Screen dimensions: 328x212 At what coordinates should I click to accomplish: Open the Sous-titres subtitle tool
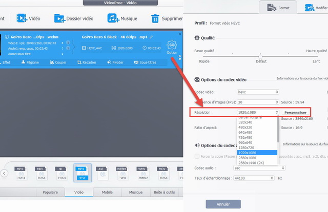[x=145, y=62]
